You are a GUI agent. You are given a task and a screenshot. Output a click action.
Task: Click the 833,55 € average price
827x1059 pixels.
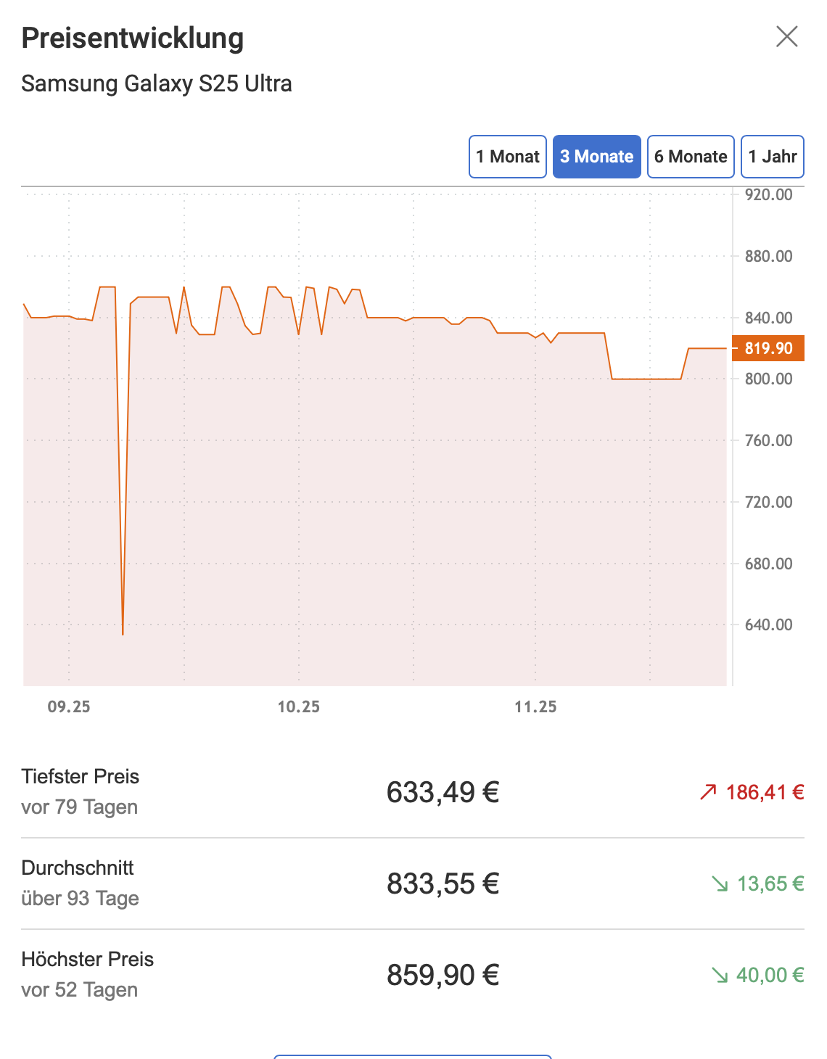(443, 883)
